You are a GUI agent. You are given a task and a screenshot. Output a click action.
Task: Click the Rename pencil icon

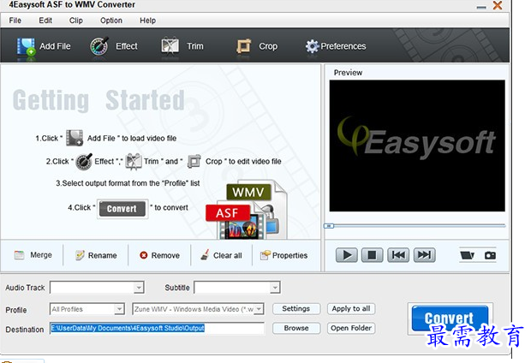click(80, 255)
